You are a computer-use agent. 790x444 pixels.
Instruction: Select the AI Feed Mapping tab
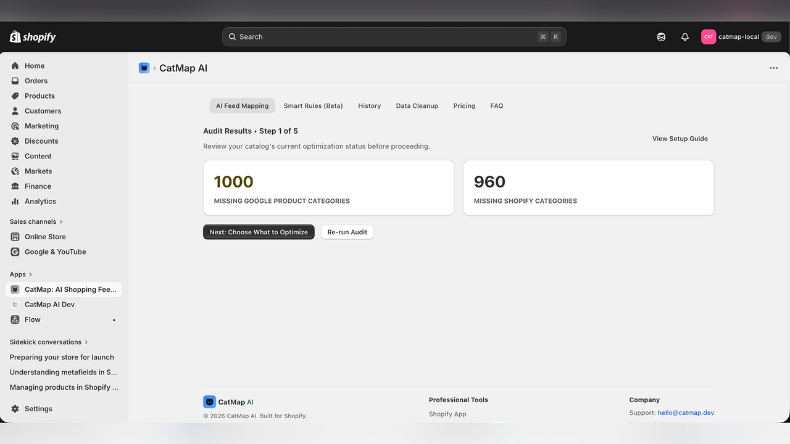point(242,106)
